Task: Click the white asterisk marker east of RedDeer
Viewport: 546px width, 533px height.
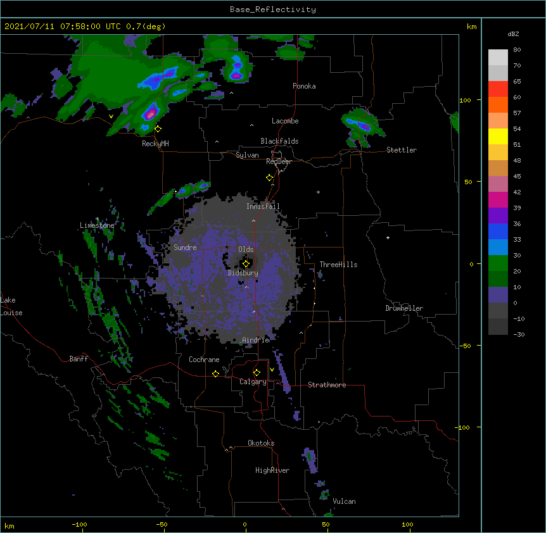Action: coord(318,192)
